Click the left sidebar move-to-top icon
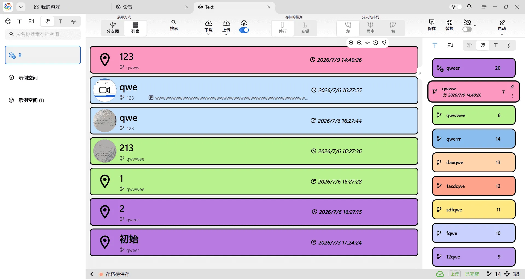The width and height of the screenshot is (525, 279). pos(20,21)
